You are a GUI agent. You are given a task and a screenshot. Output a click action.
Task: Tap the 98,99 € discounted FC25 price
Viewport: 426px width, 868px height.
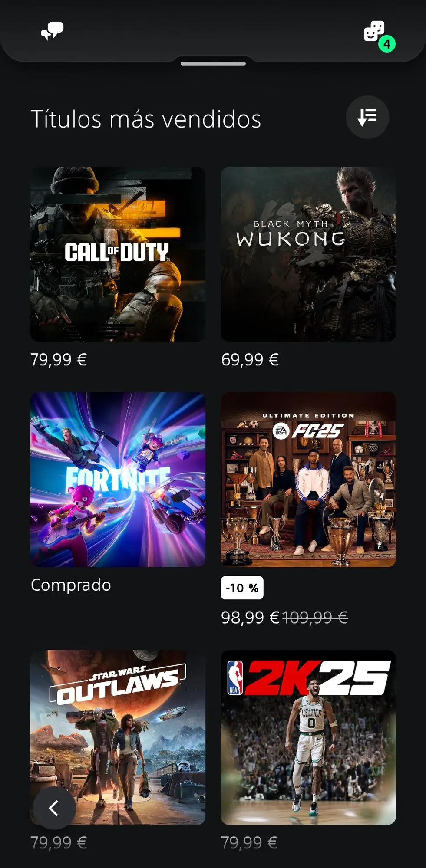coord(250,618)
